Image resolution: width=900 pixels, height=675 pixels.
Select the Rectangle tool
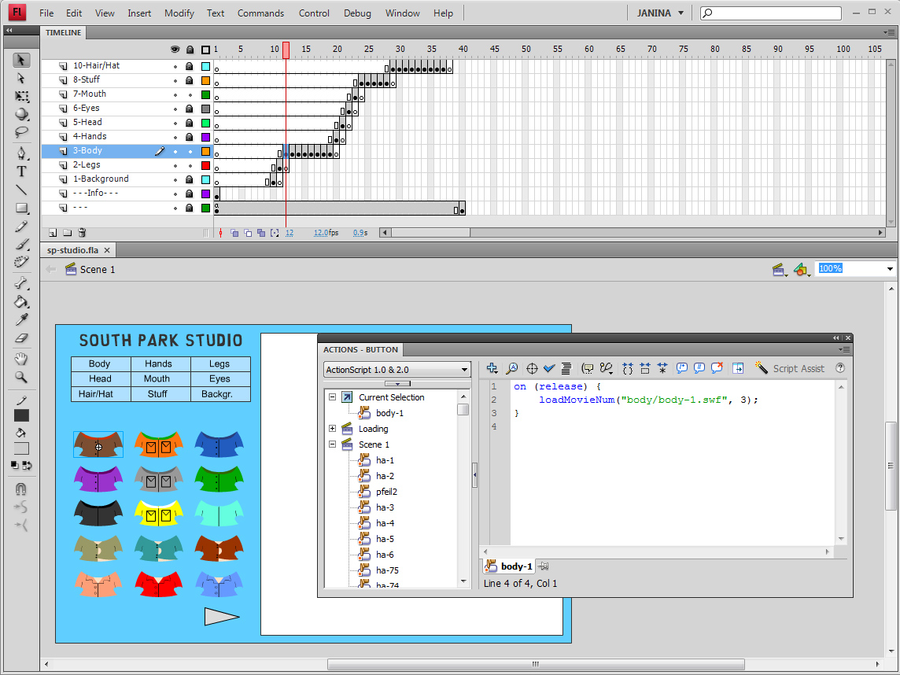click(21, 208)
